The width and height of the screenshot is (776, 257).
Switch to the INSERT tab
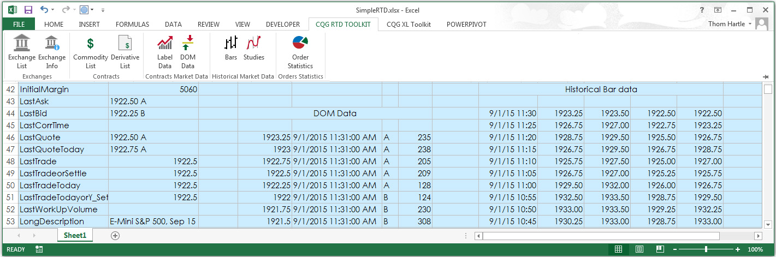point(89,24)
